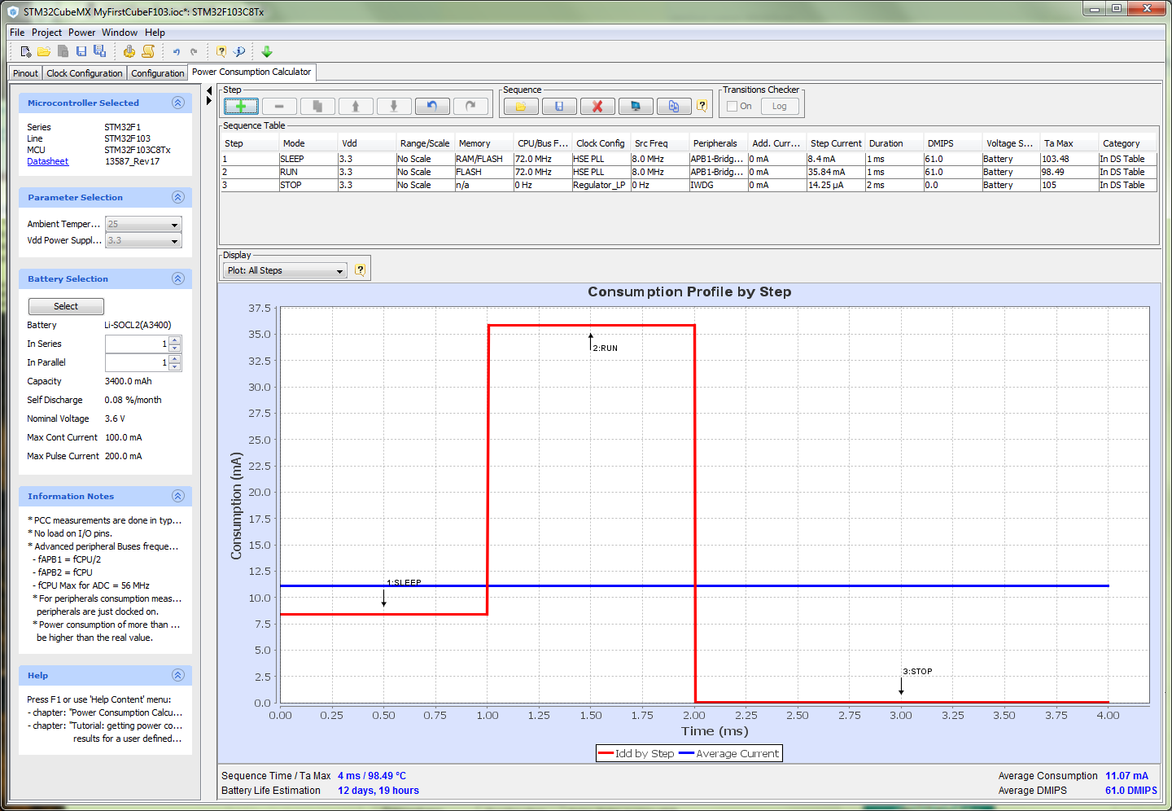Screen dimensions: 1172x811
Task: Open the Project menu
Action: pos(46,33)
